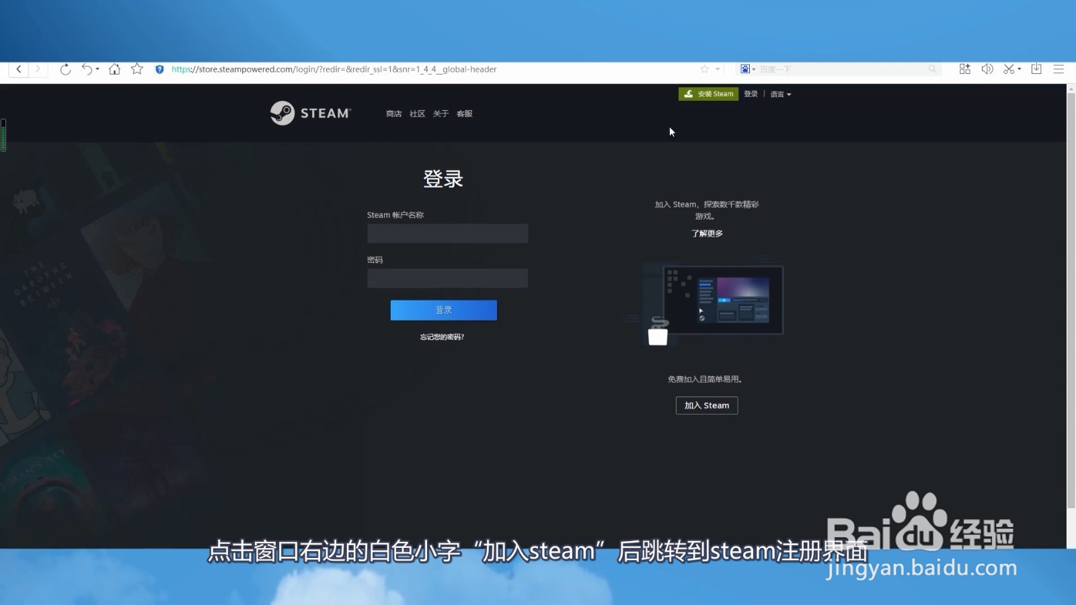The height and width of the screenshot is (605, 1076).
Task: Open the 关于 about menu
Action: click(x=441, y=114)
